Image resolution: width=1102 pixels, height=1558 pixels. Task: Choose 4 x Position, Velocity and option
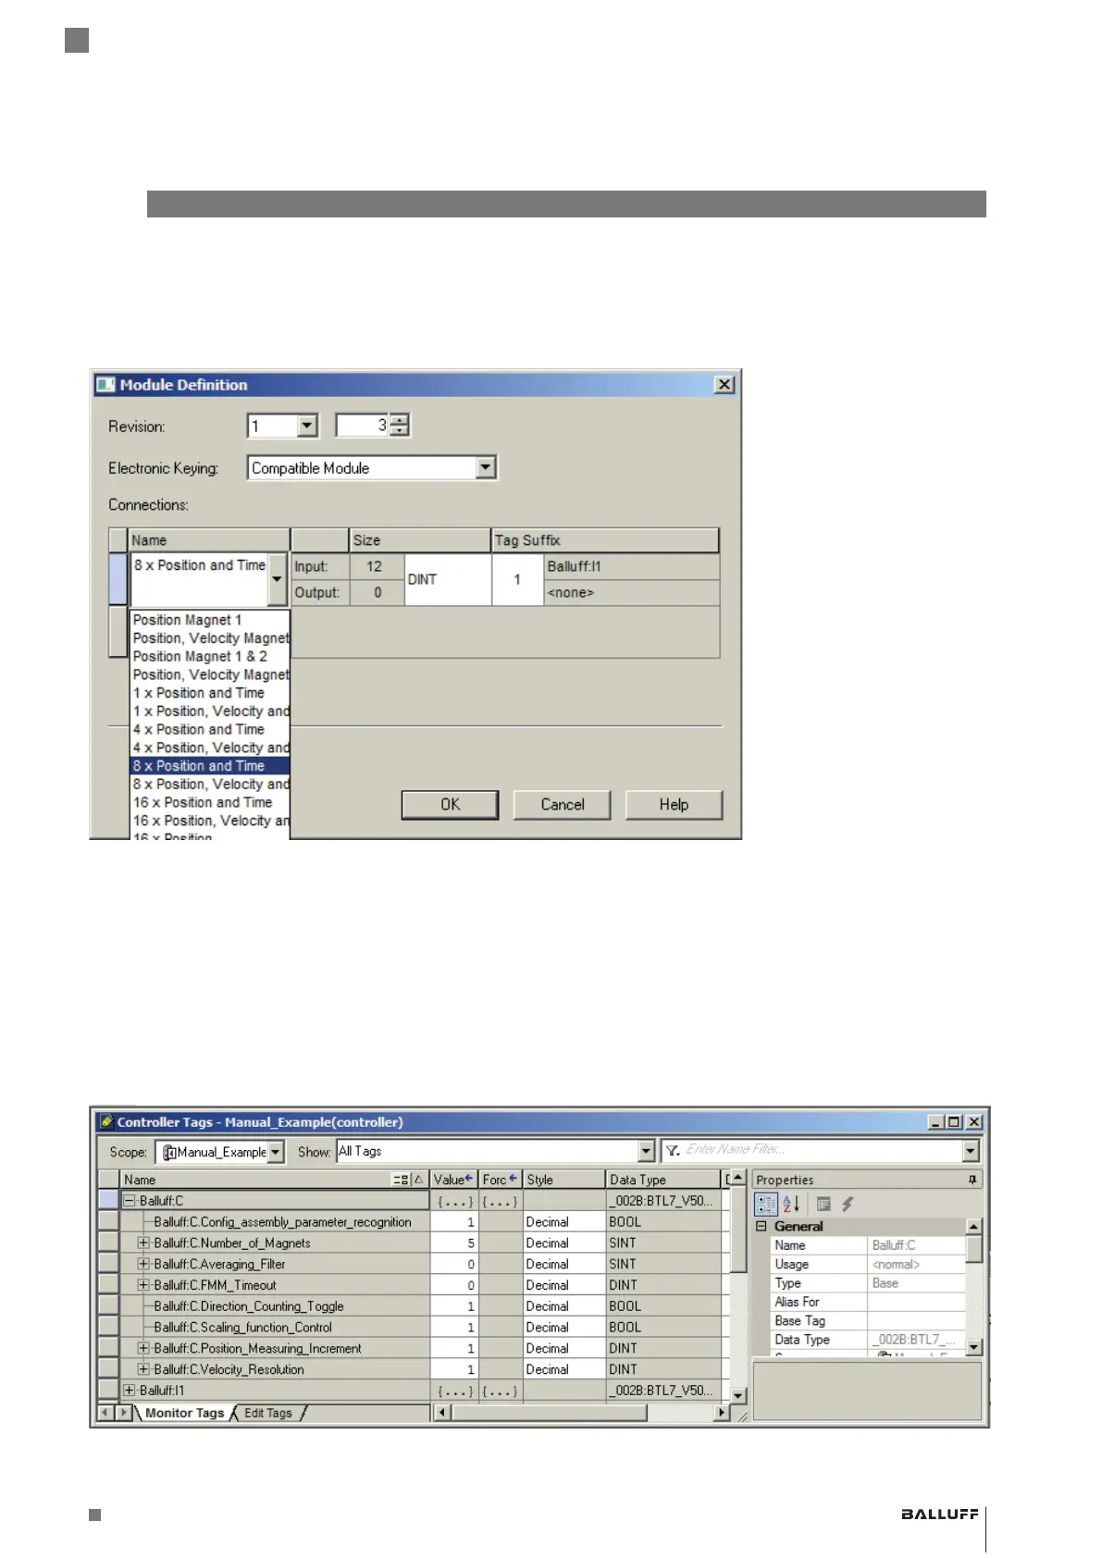coord(210,748)
